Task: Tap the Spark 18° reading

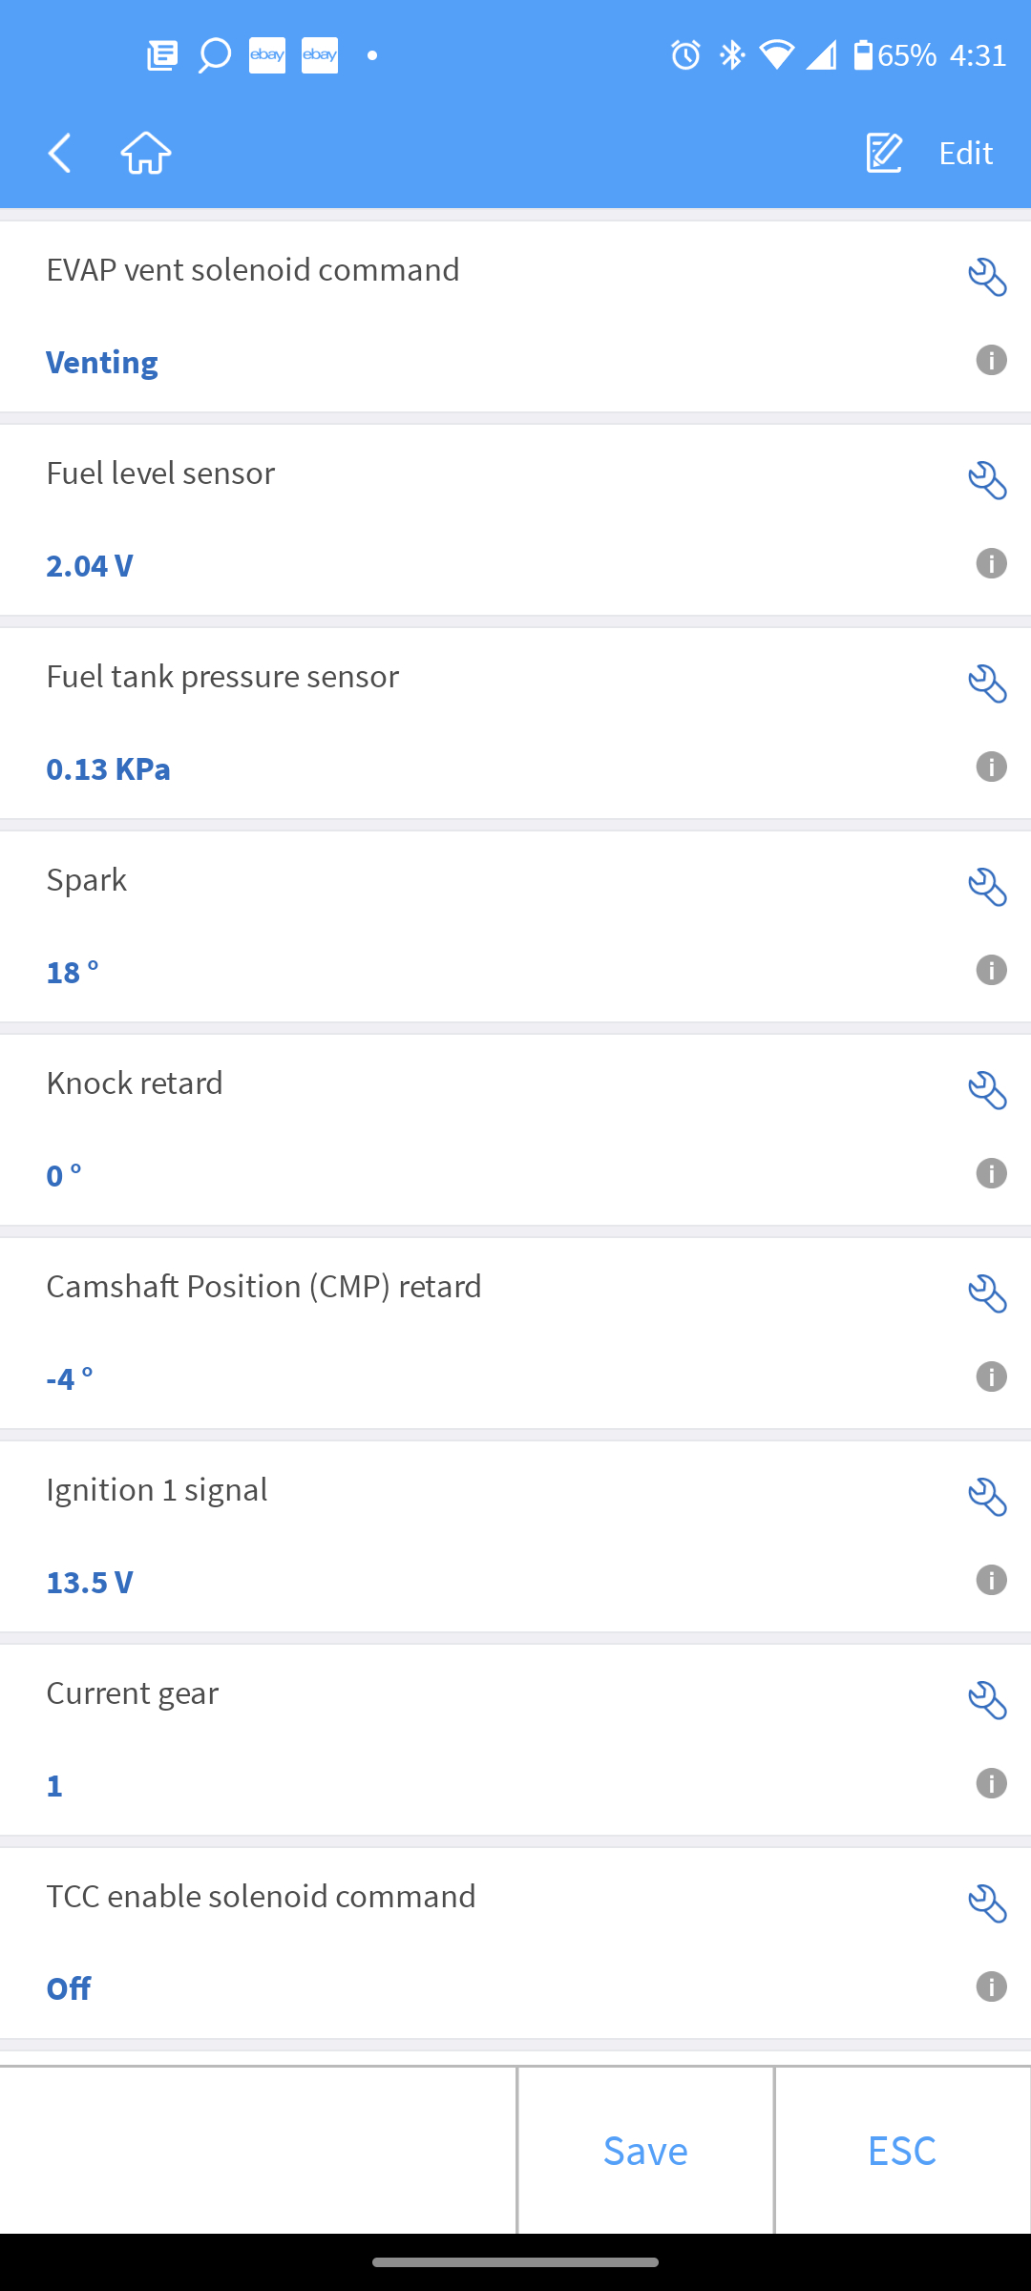Action: 73,972
